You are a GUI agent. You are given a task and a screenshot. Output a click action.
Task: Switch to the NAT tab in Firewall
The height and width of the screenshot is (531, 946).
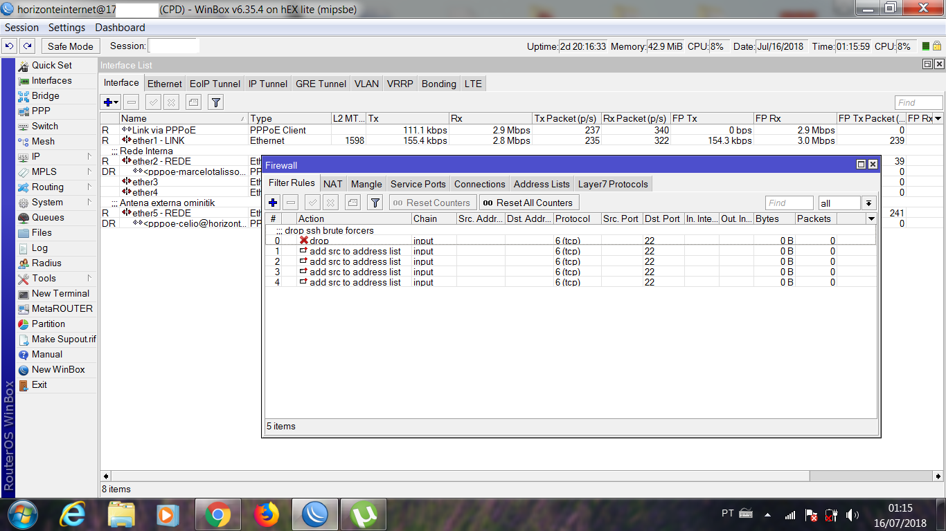332,184
